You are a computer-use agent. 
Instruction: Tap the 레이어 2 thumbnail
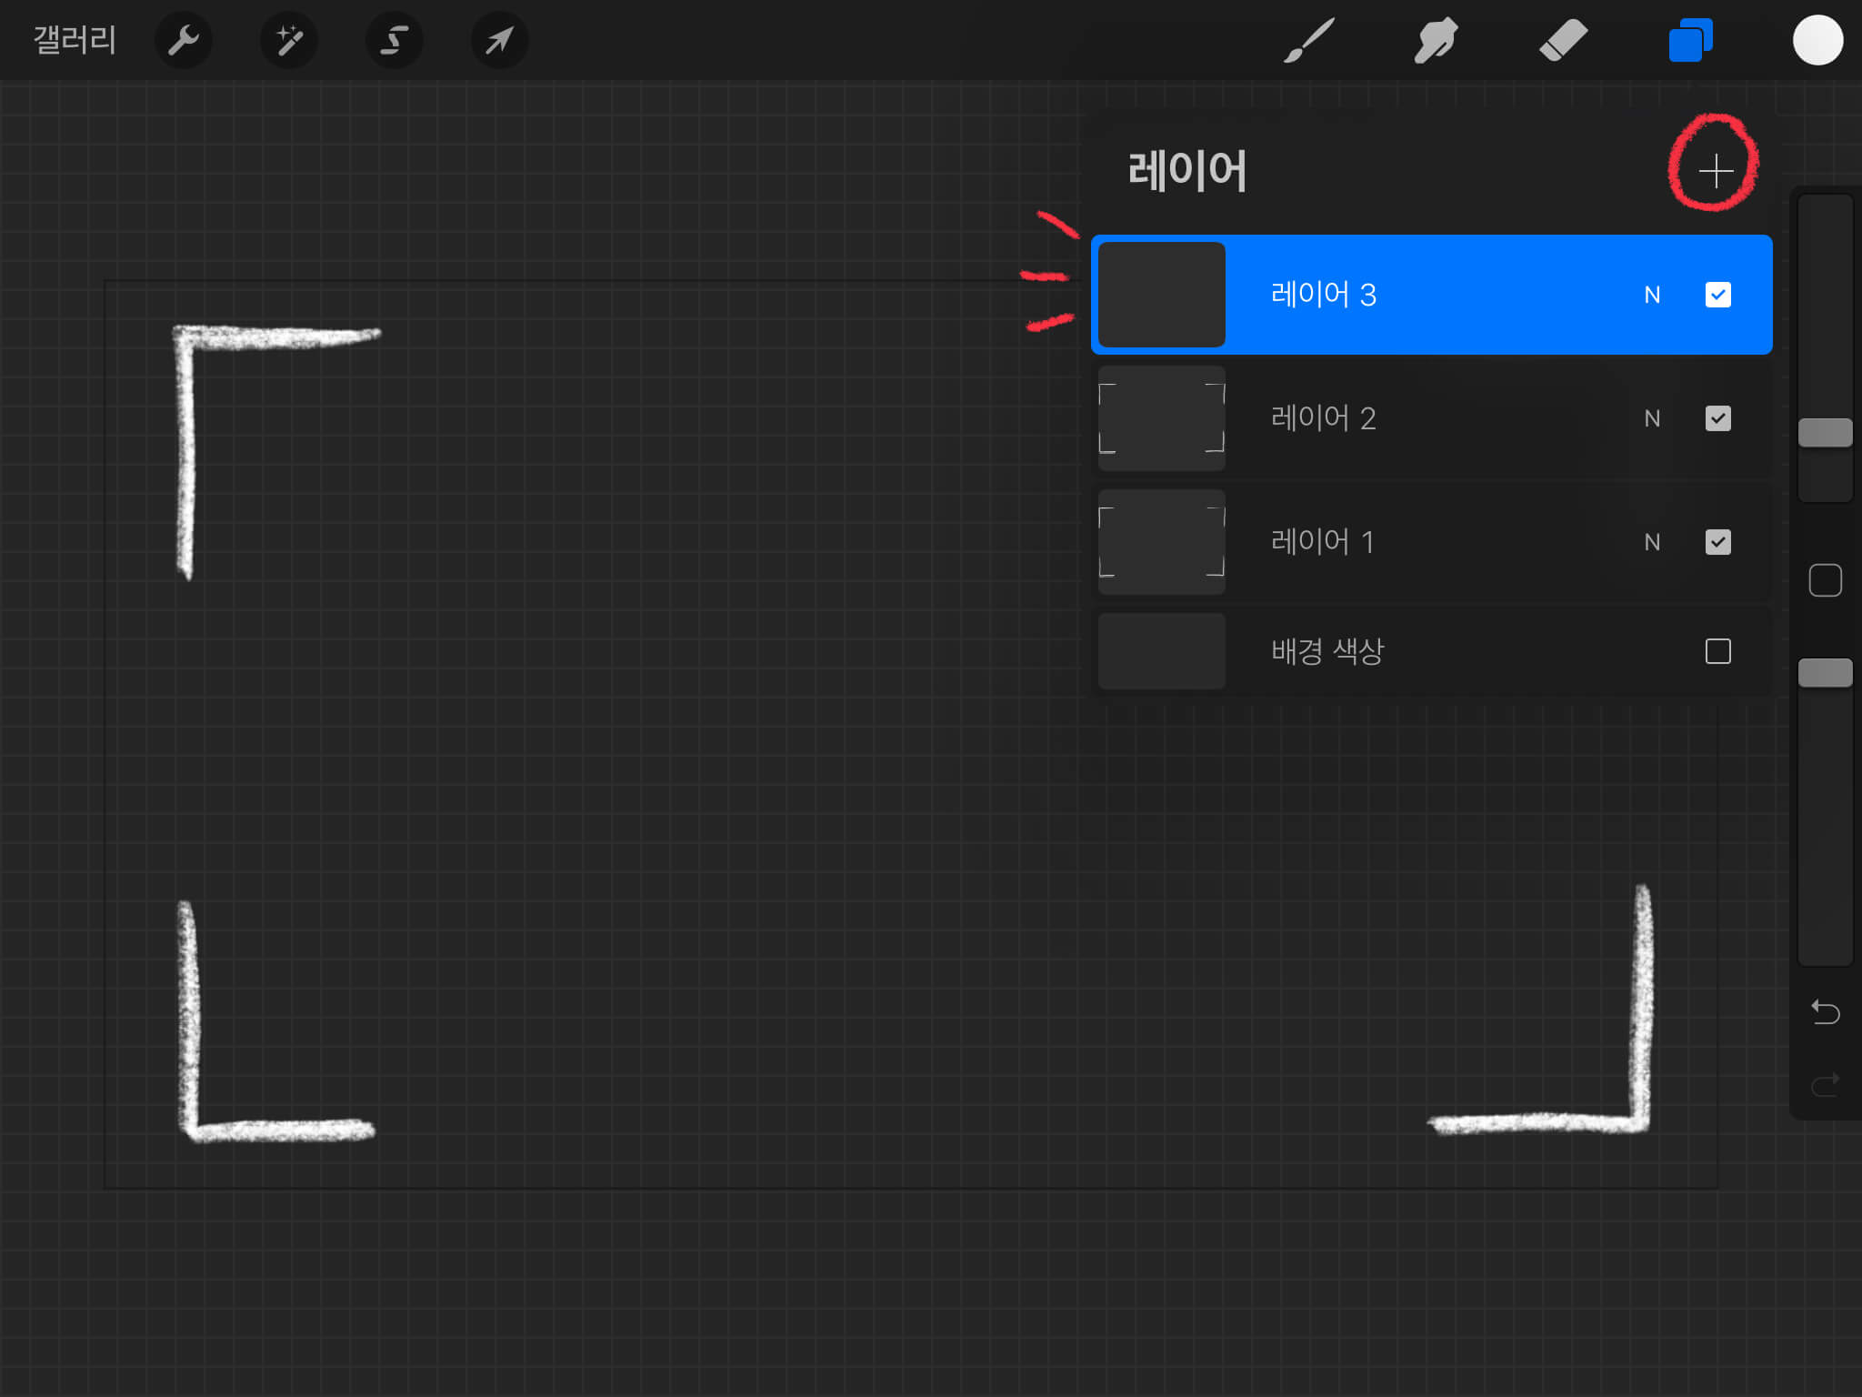click(1161, 418)
